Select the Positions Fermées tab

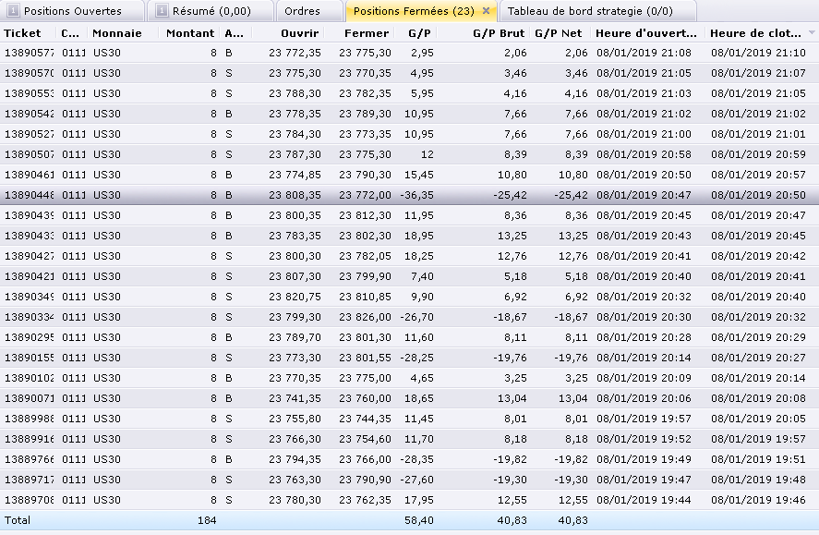coord(414,11)
